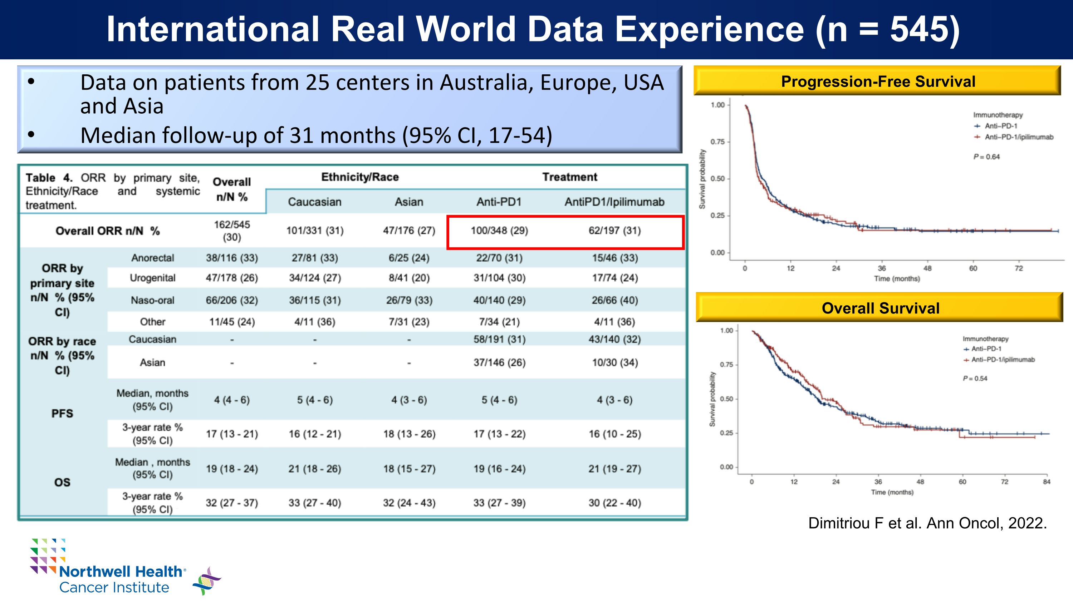Click the 'ORR by race' section label
Viewport: 1073px width, 603px height.
62,356
